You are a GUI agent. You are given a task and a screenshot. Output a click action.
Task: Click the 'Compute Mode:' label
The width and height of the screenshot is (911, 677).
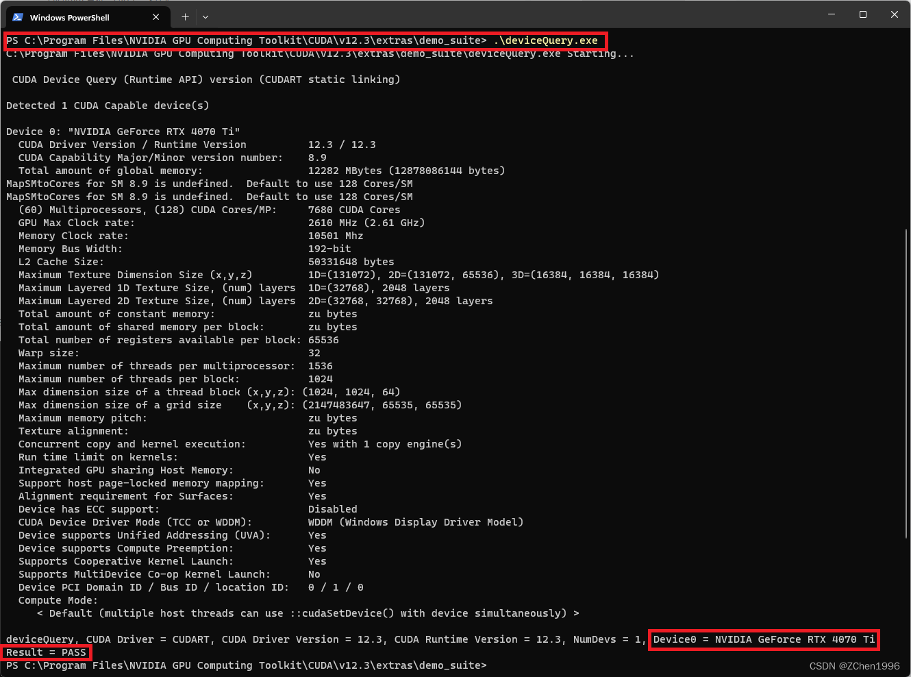58,600
